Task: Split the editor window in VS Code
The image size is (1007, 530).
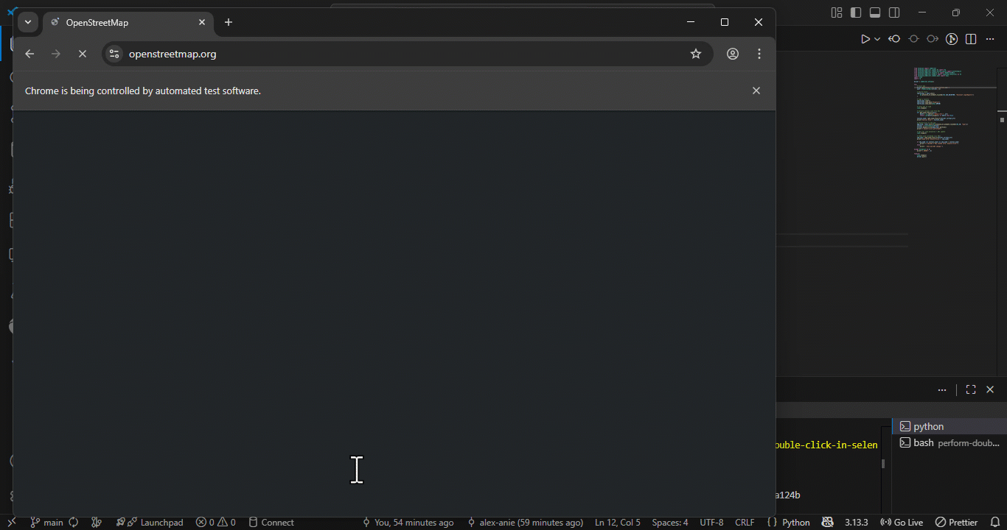Action: click(971, 38)
